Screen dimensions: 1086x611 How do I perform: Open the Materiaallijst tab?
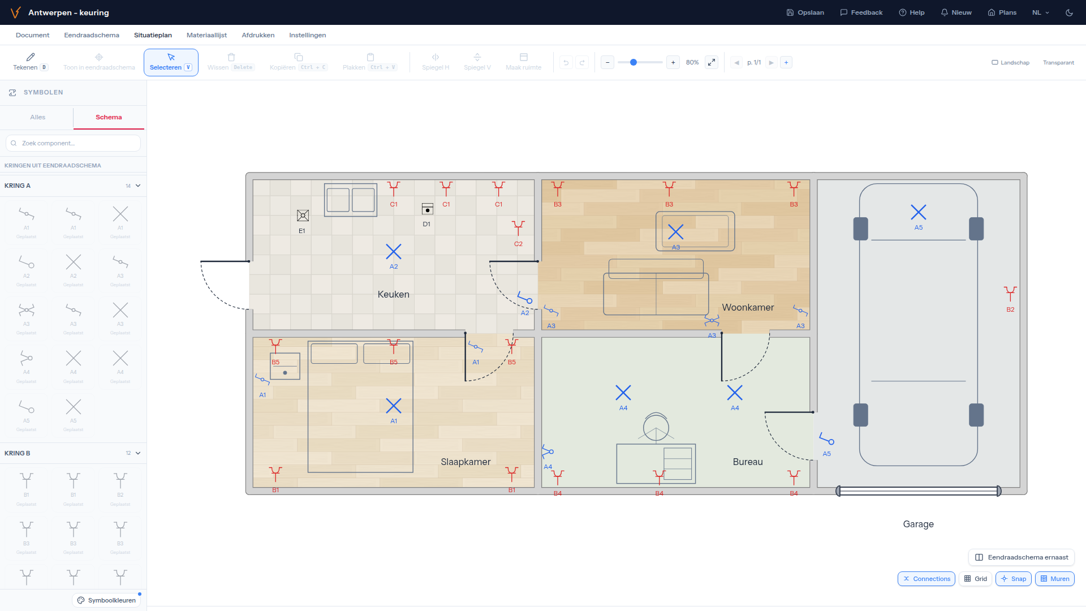(x=206, y=35)
